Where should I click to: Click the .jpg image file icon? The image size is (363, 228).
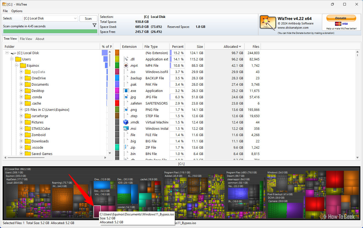[x=126, y=97]
